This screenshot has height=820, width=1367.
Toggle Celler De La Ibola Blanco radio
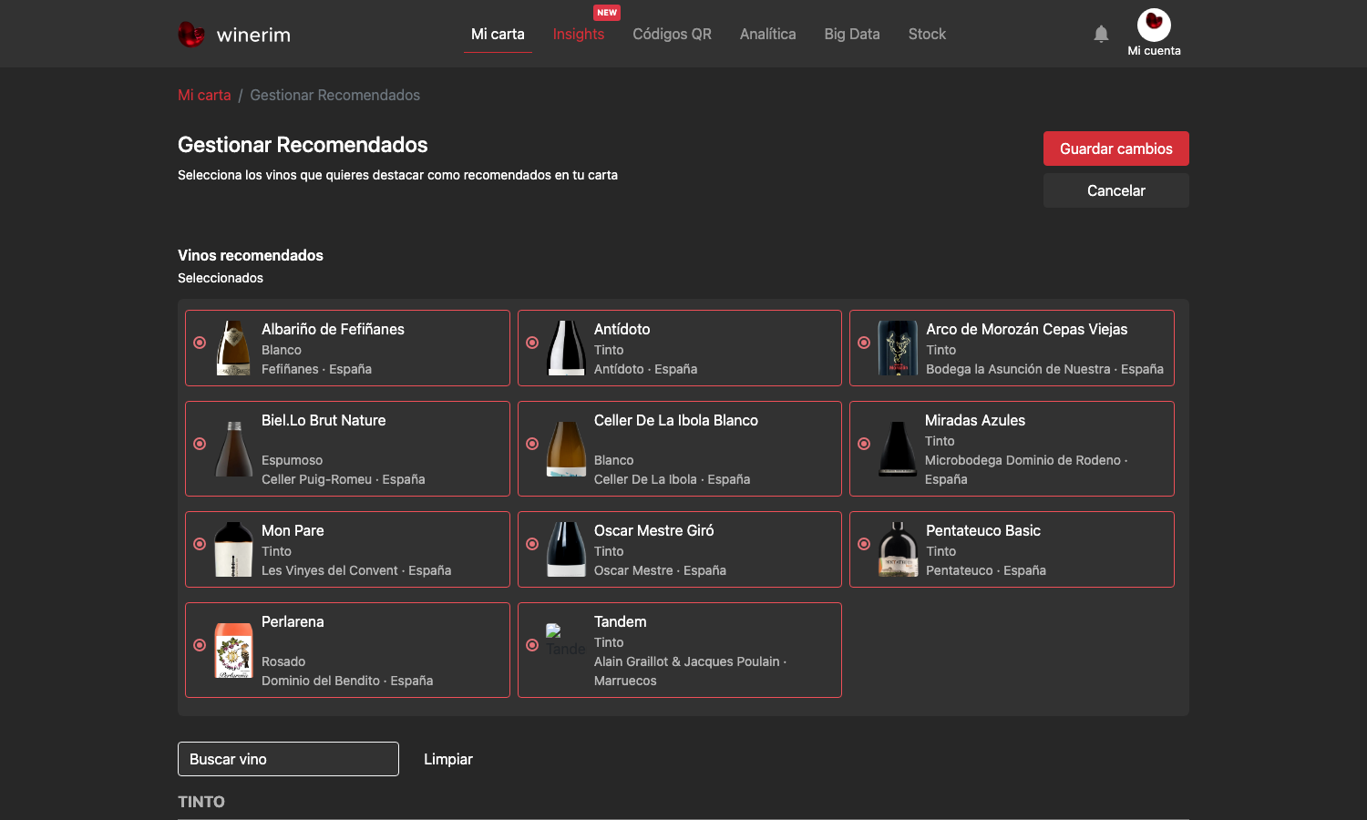532,444
